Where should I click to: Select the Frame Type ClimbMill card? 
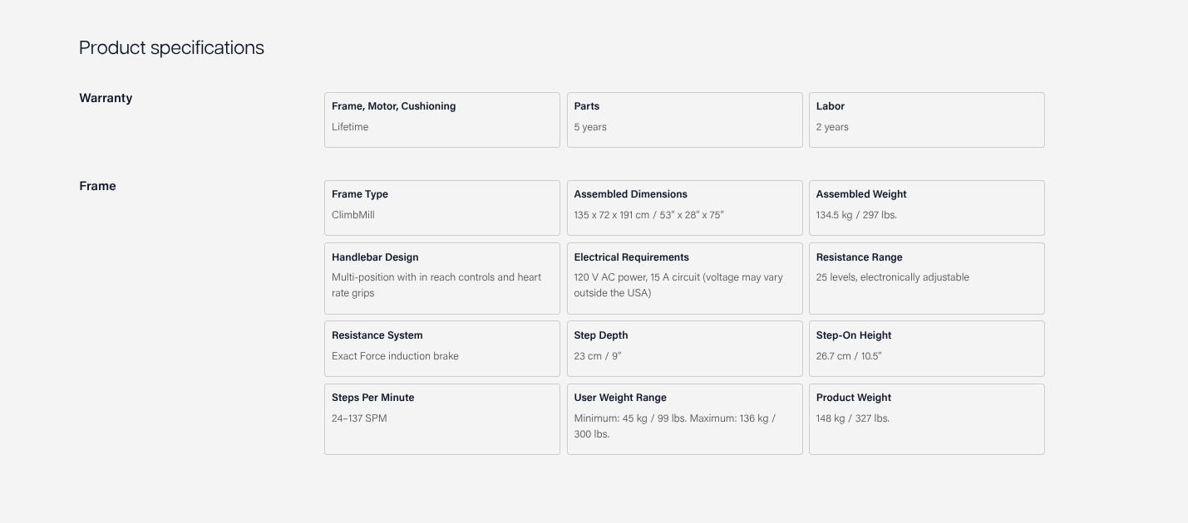[441, 208]
